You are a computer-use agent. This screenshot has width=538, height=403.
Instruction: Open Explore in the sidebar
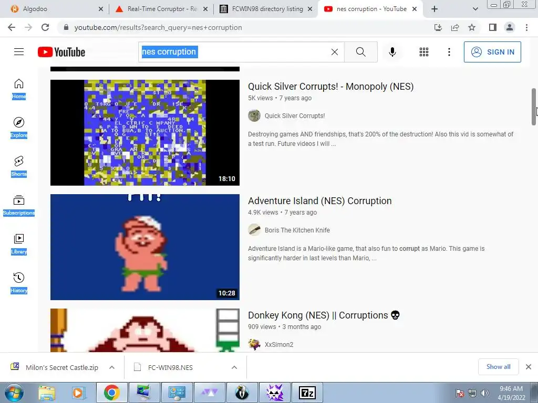[x=19, y=128]
